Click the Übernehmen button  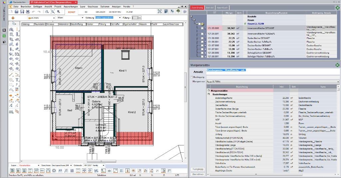[197, 174]
